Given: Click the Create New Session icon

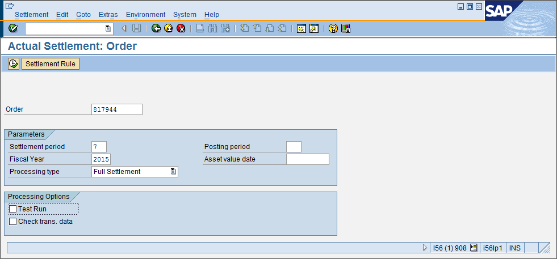Looking at the screenshot, I should pyautogui.click(x=301, y=28).
